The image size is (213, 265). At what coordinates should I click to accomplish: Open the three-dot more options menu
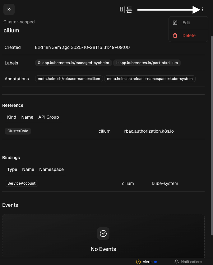click(203, 9)
